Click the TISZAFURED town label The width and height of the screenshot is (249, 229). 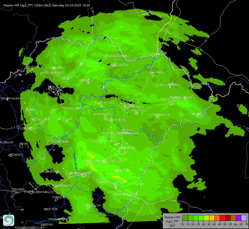pos(60,141)
